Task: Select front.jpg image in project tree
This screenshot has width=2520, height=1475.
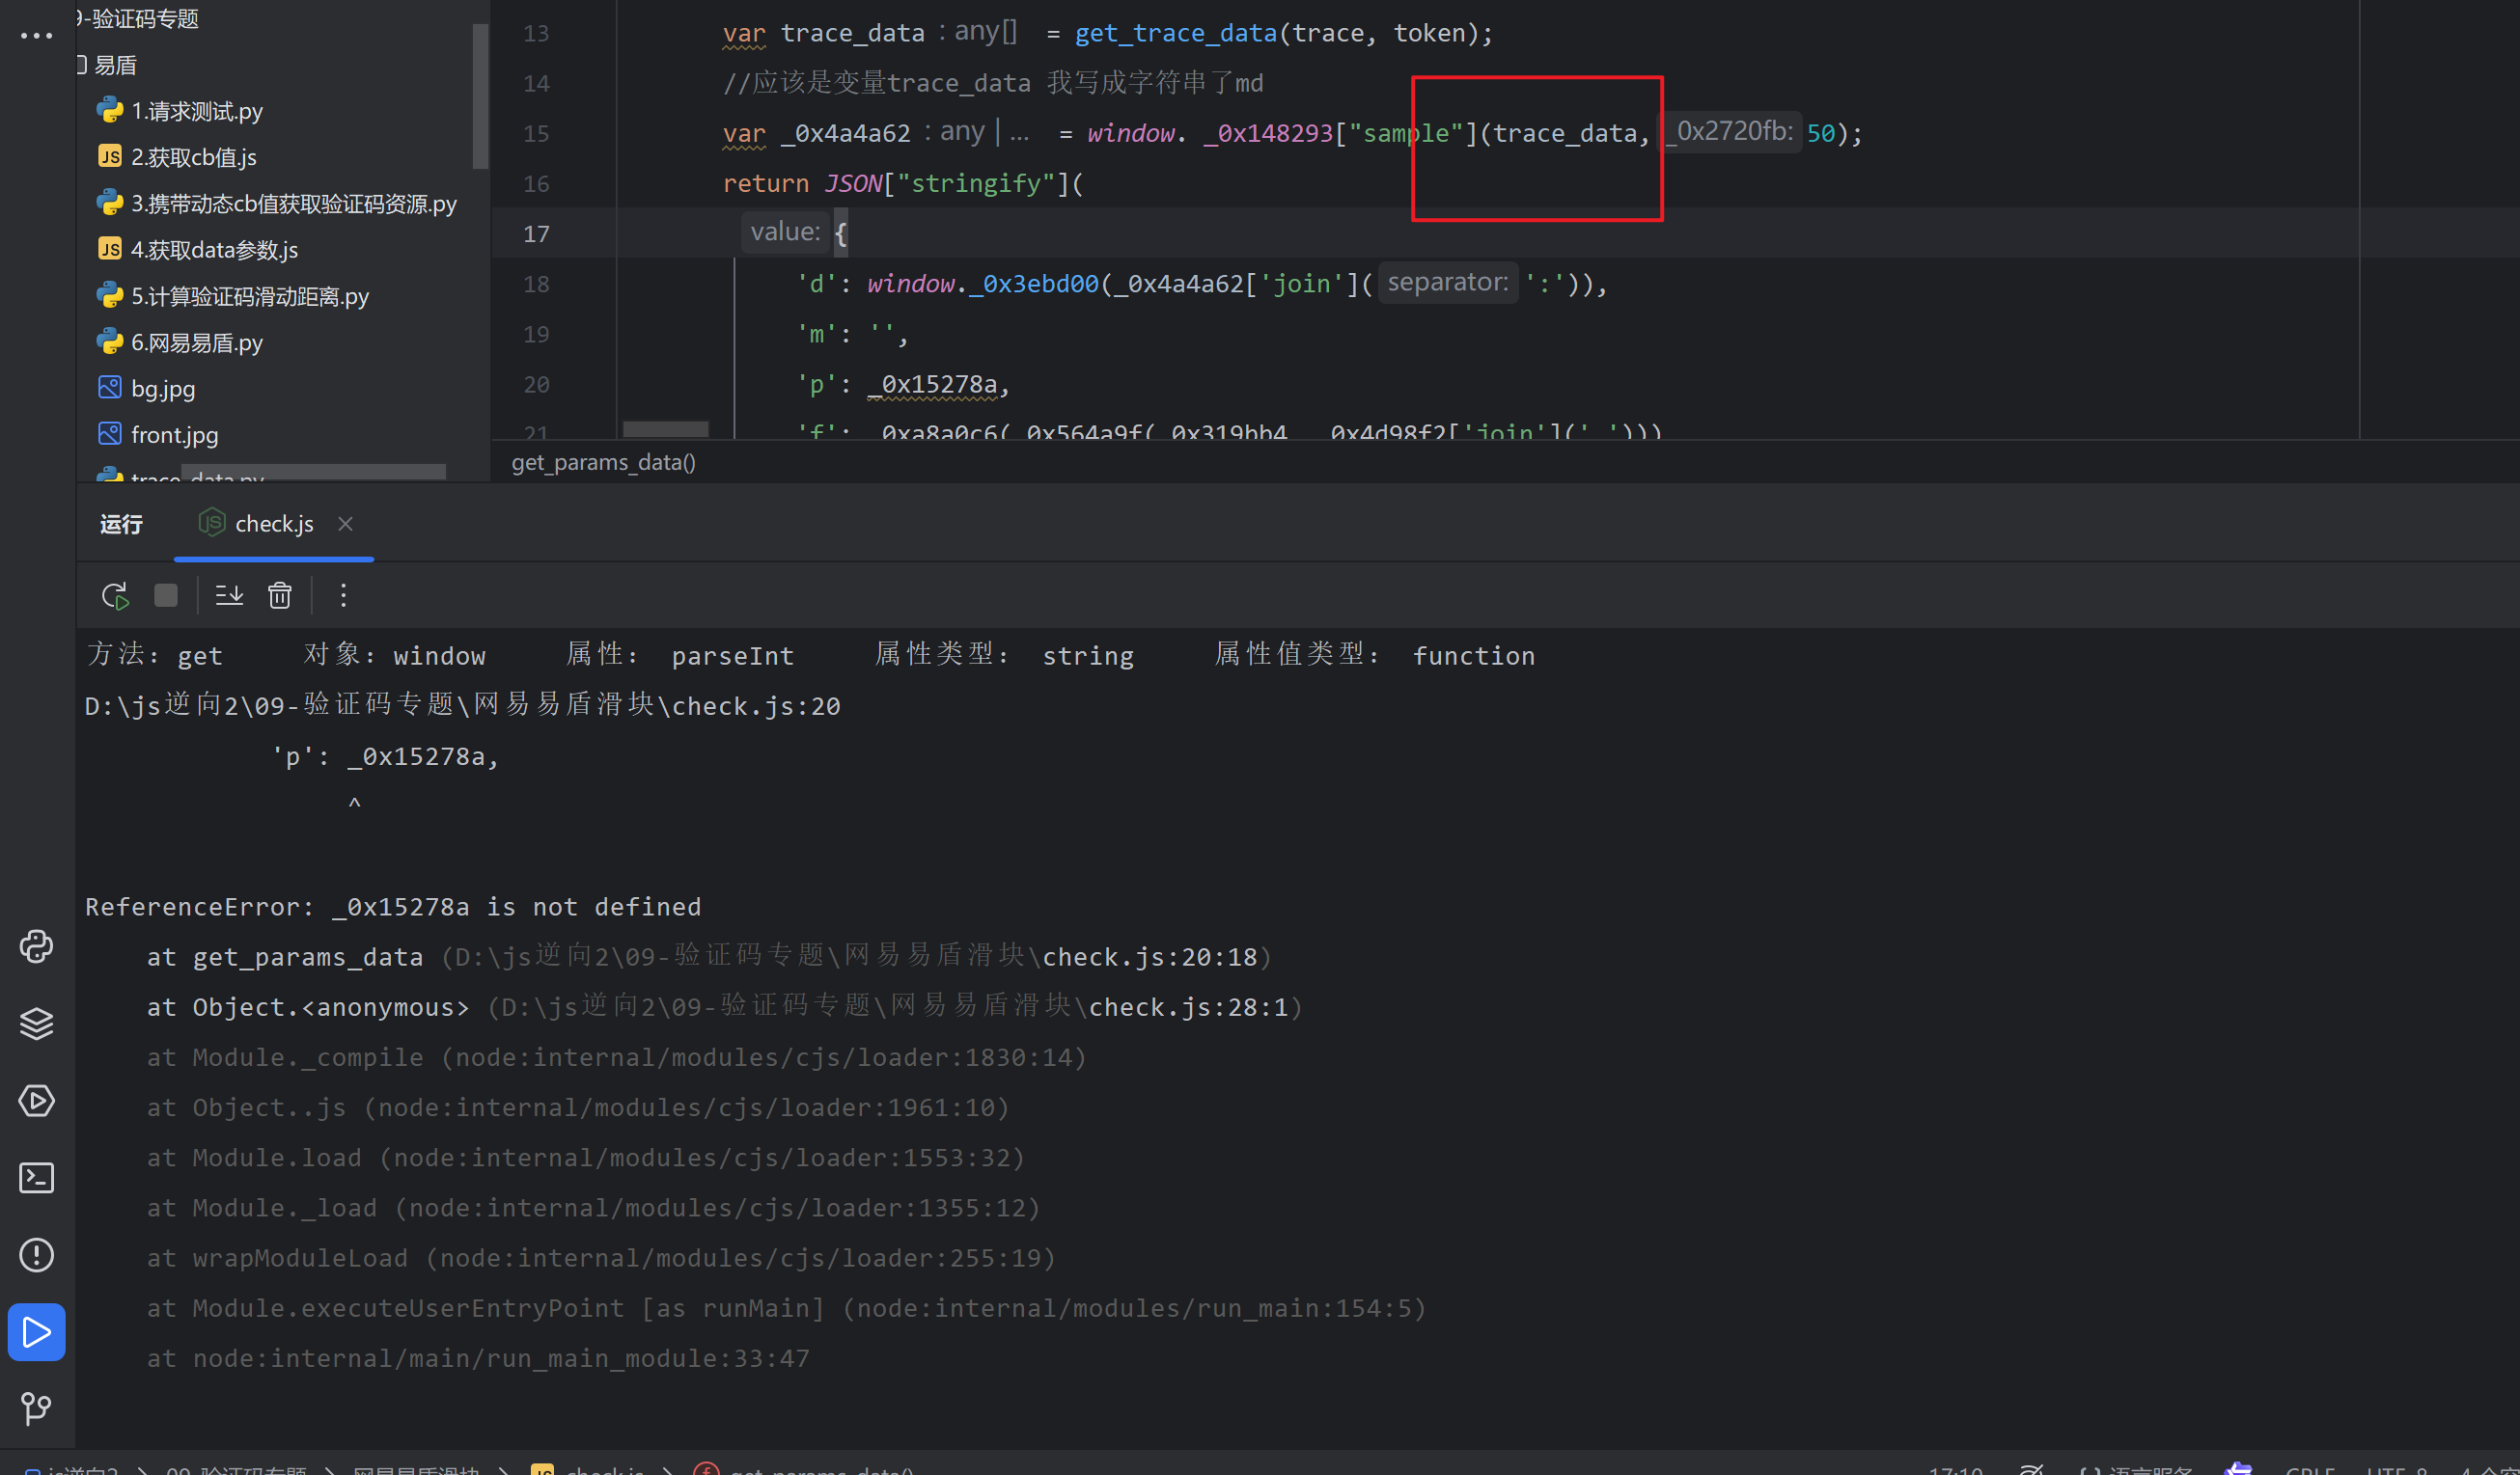Action: pyautogui.click(x=174, y=435)
